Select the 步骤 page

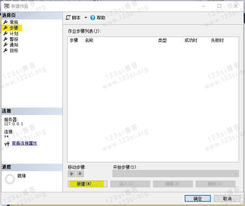14,28
